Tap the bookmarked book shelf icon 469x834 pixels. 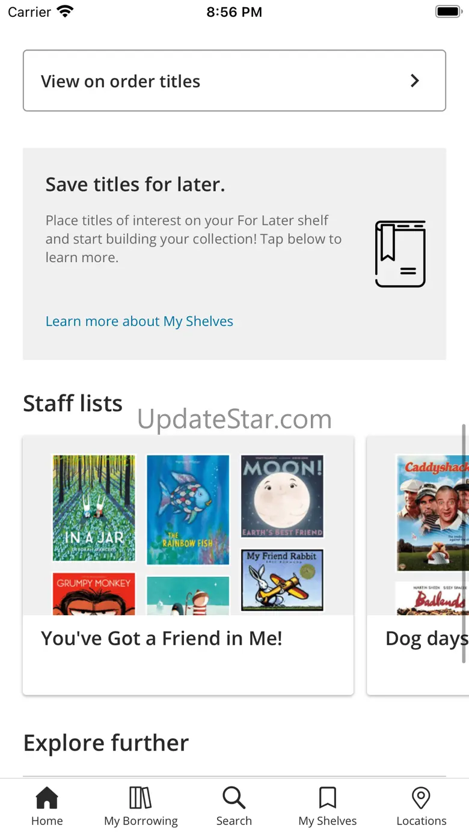tap(400, 254)
